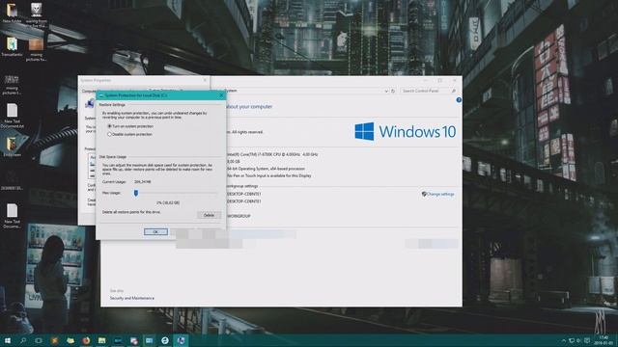This screenshot has width=618, height=347.
Task: Select the Transatlantic desktop icon
Action: coord(12,47)
